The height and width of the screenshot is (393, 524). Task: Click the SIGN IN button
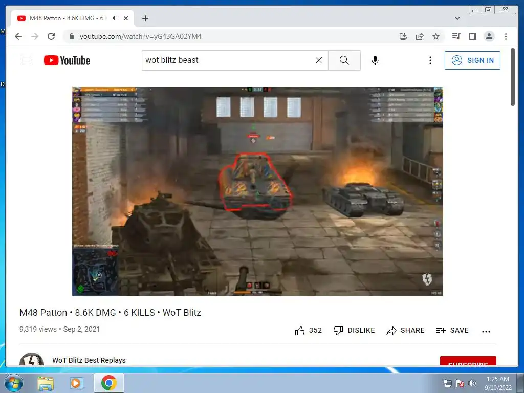[472, 60]
